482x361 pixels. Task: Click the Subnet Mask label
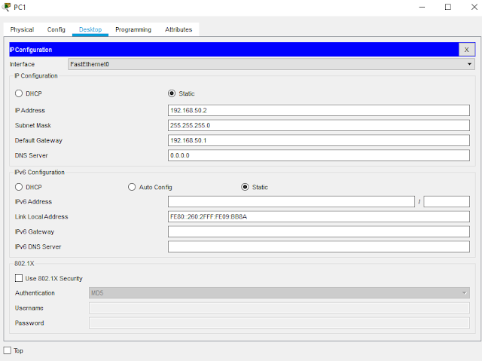33,125
